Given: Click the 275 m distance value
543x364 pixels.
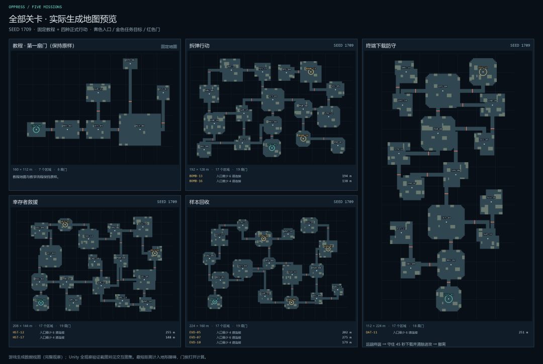Looking at the screenshot, I should pyautogui.click(x=346, y=337).
